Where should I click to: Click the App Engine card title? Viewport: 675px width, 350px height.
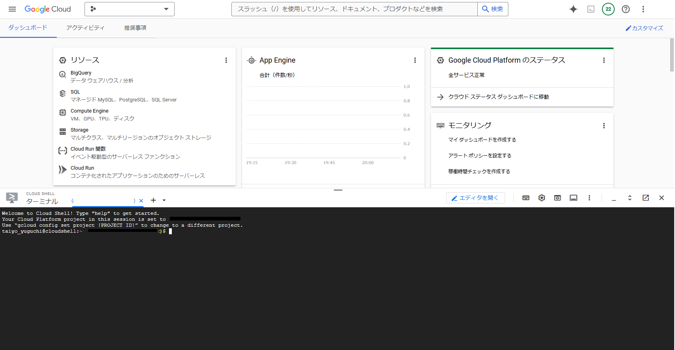pyautogui.click(x=277, y=60)
